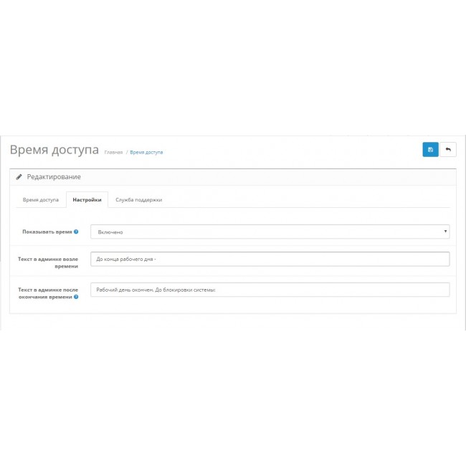Click the Показывать время label
Screen dimensions: 466x466
[47, 232]
